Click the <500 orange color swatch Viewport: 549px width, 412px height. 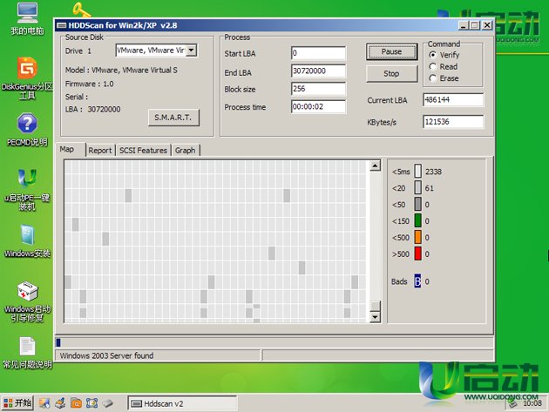point(417,237)
